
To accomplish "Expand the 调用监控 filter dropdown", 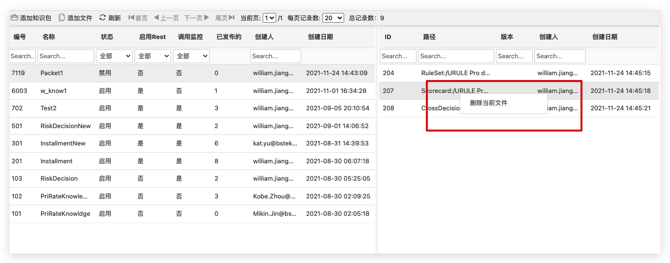I will (191, 56).
